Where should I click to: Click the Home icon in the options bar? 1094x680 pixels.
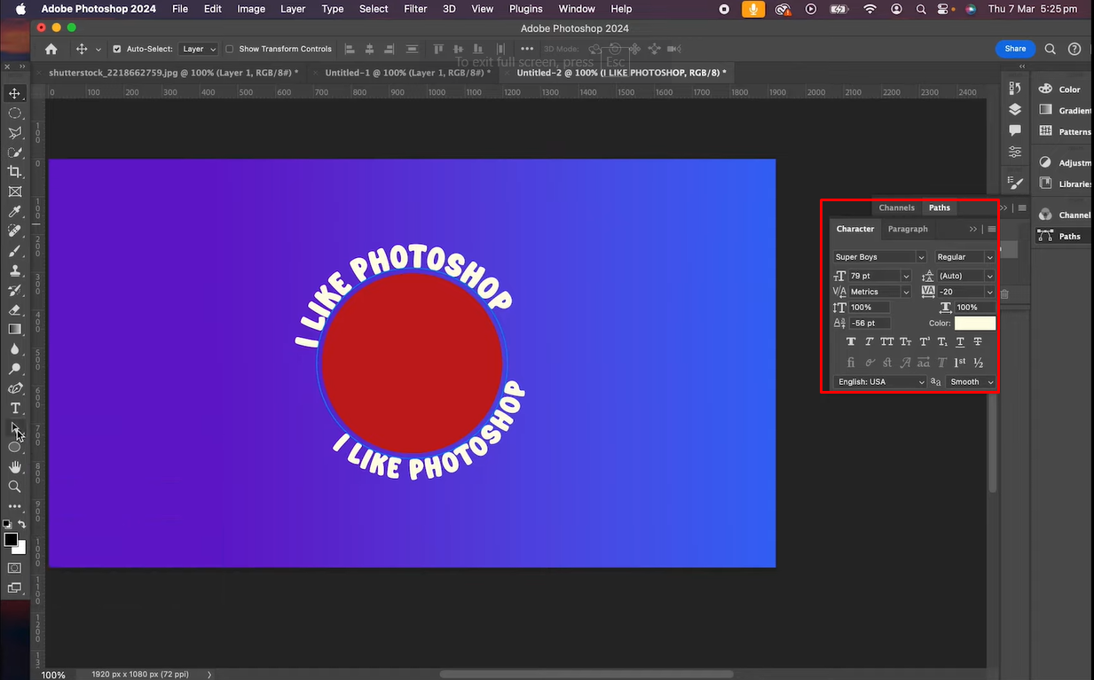(x=50, y=49)
